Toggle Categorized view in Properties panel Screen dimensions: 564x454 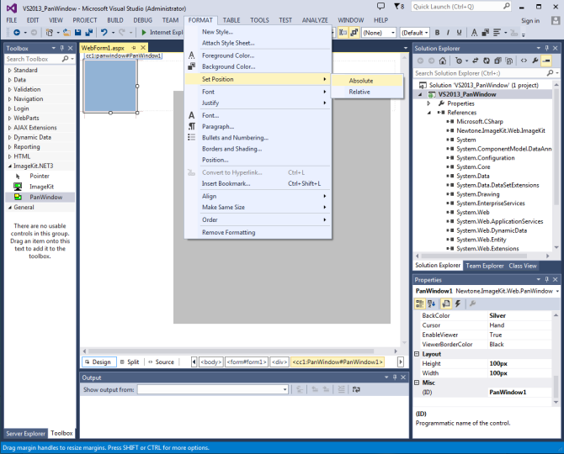tap(420, 304)
